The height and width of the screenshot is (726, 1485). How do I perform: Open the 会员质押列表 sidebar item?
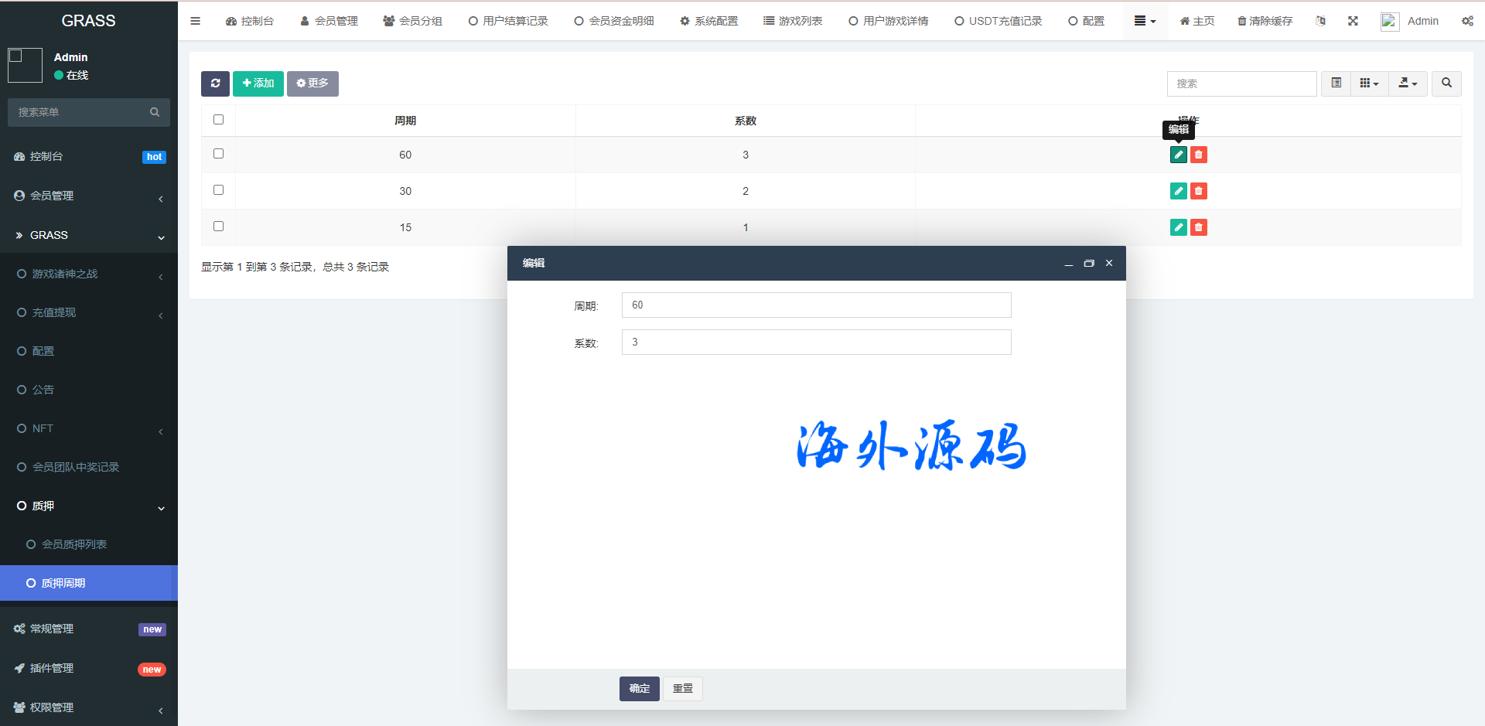tap(74, 544)
